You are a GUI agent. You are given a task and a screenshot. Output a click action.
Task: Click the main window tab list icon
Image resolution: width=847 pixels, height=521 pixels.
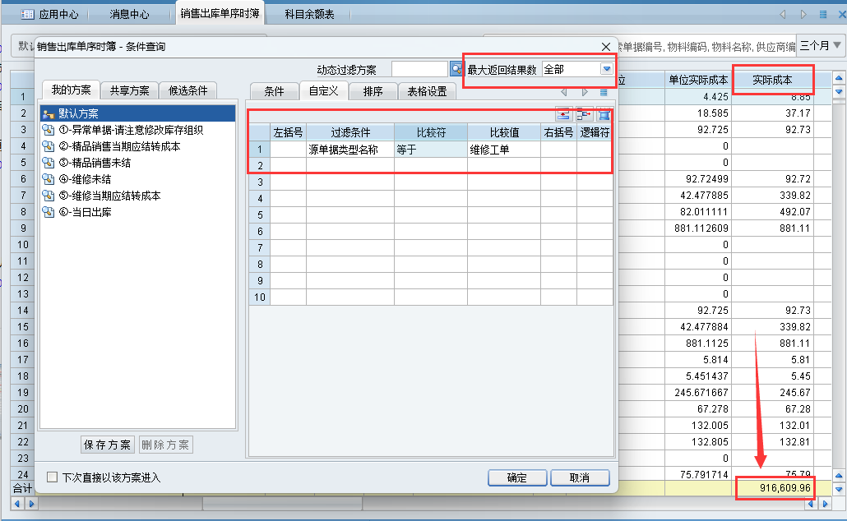(823, 14)
